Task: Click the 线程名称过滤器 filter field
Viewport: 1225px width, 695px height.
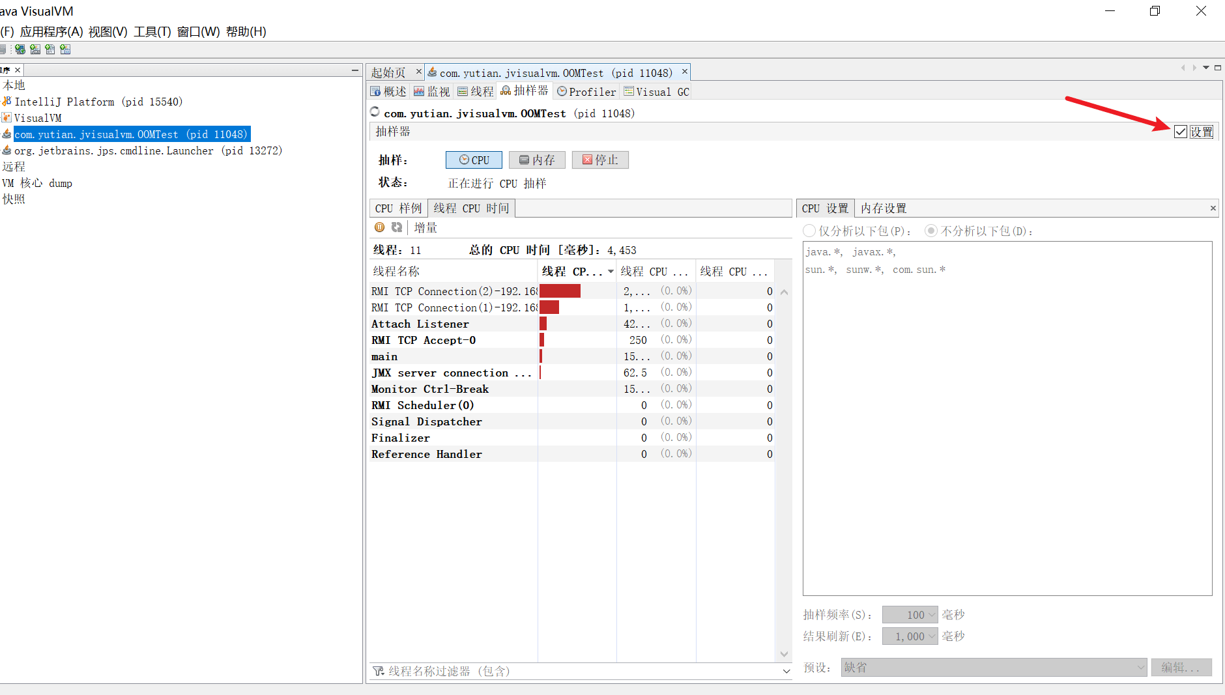Action: pyautogui.click(x=573, y=671)
